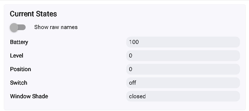Select the Switch state label
The height and width of the screenshot is (111, 249).
(x=19, y=83)
